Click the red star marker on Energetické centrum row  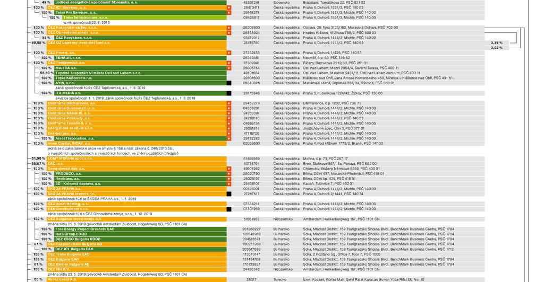(x=228, y=128)
